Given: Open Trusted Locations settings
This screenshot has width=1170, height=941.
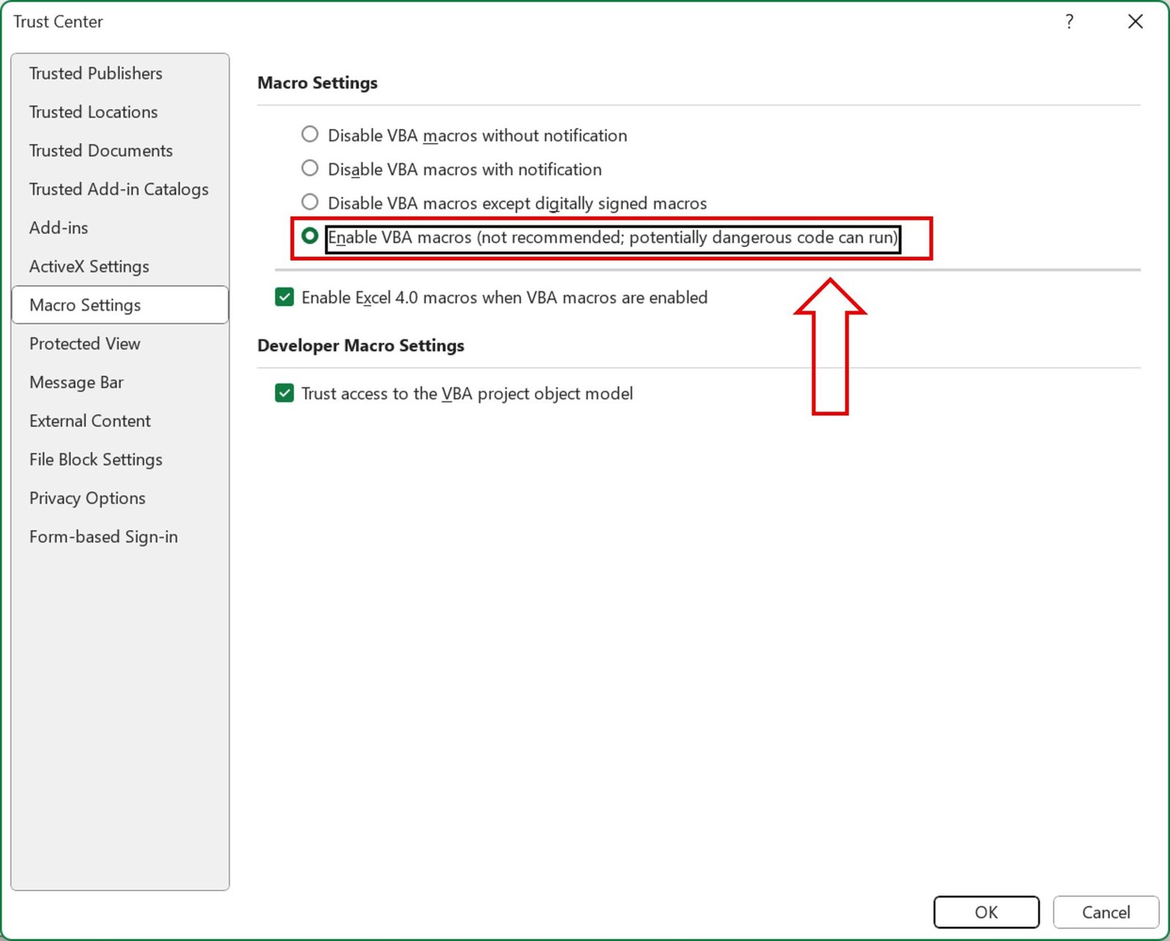Looking at the screenshot, I should (93, 112).
